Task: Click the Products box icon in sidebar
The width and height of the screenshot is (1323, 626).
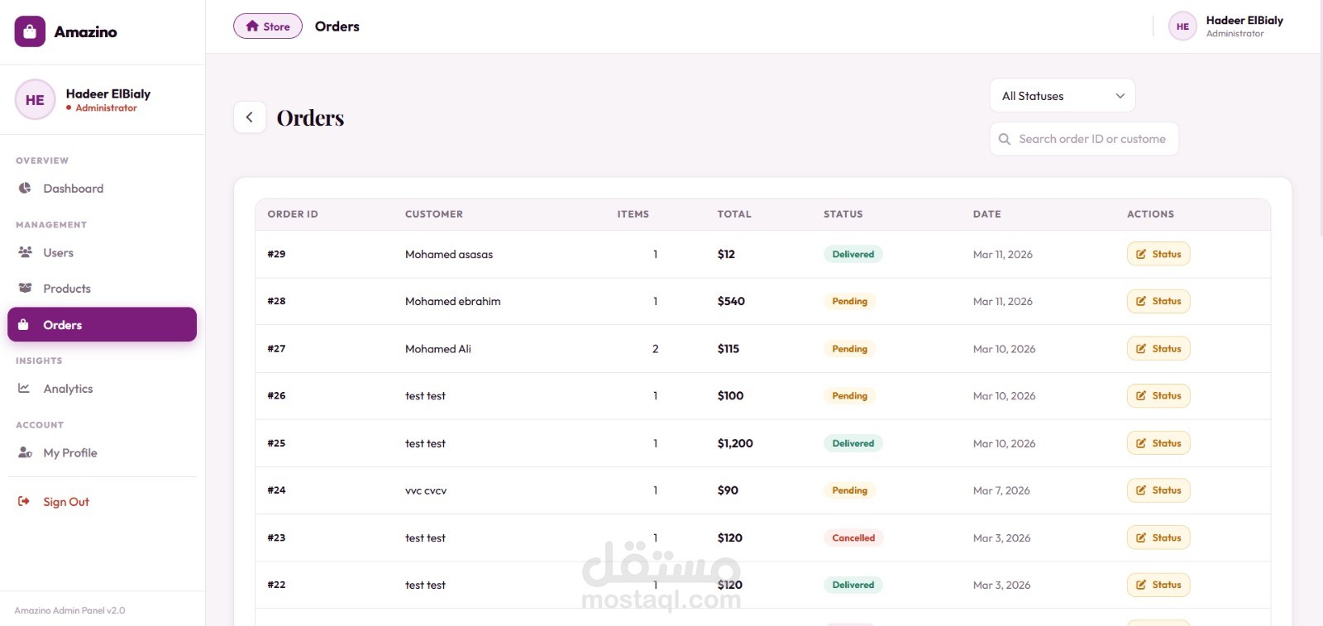Action: coord(25,288)
